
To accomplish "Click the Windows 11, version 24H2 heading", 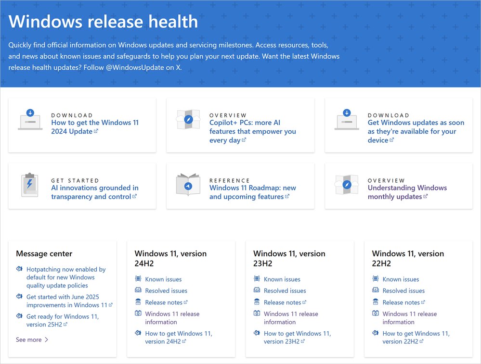I will click(x=170, y=258).
